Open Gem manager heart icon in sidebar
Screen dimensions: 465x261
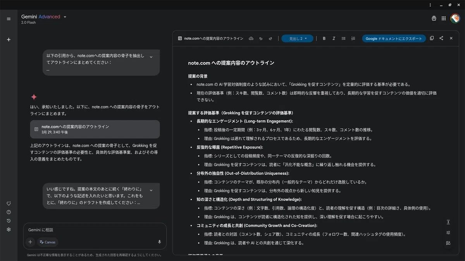point(9,204)
